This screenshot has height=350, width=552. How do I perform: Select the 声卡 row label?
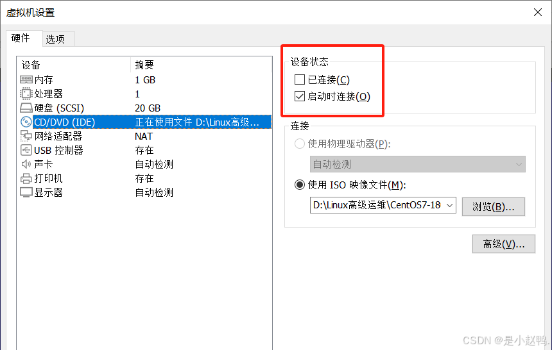pyautogui.click(x=44, y=164)
